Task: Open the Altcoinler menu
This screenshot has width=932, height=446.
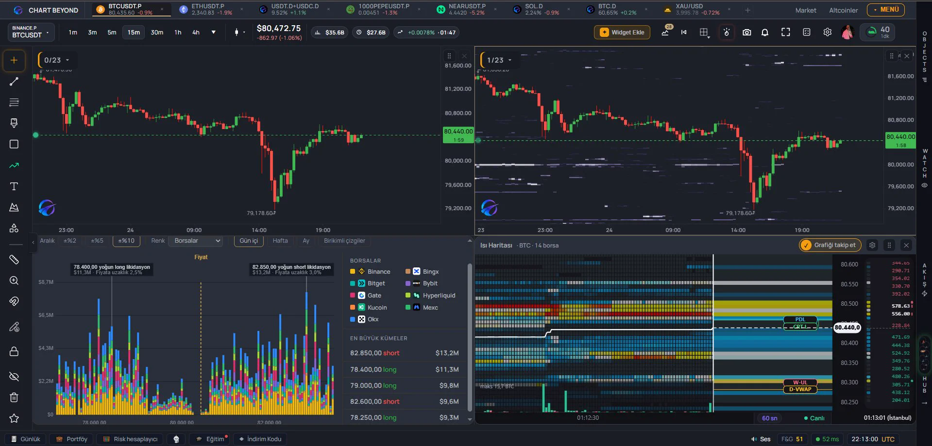Action: [843, 10]
